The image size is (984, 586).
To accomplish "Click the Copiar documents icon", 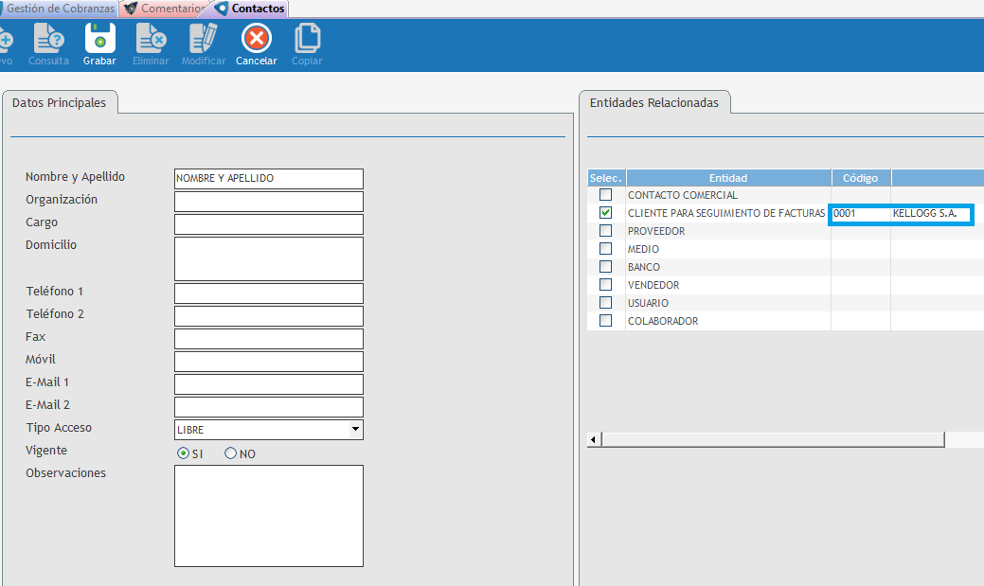I will 307,40.
